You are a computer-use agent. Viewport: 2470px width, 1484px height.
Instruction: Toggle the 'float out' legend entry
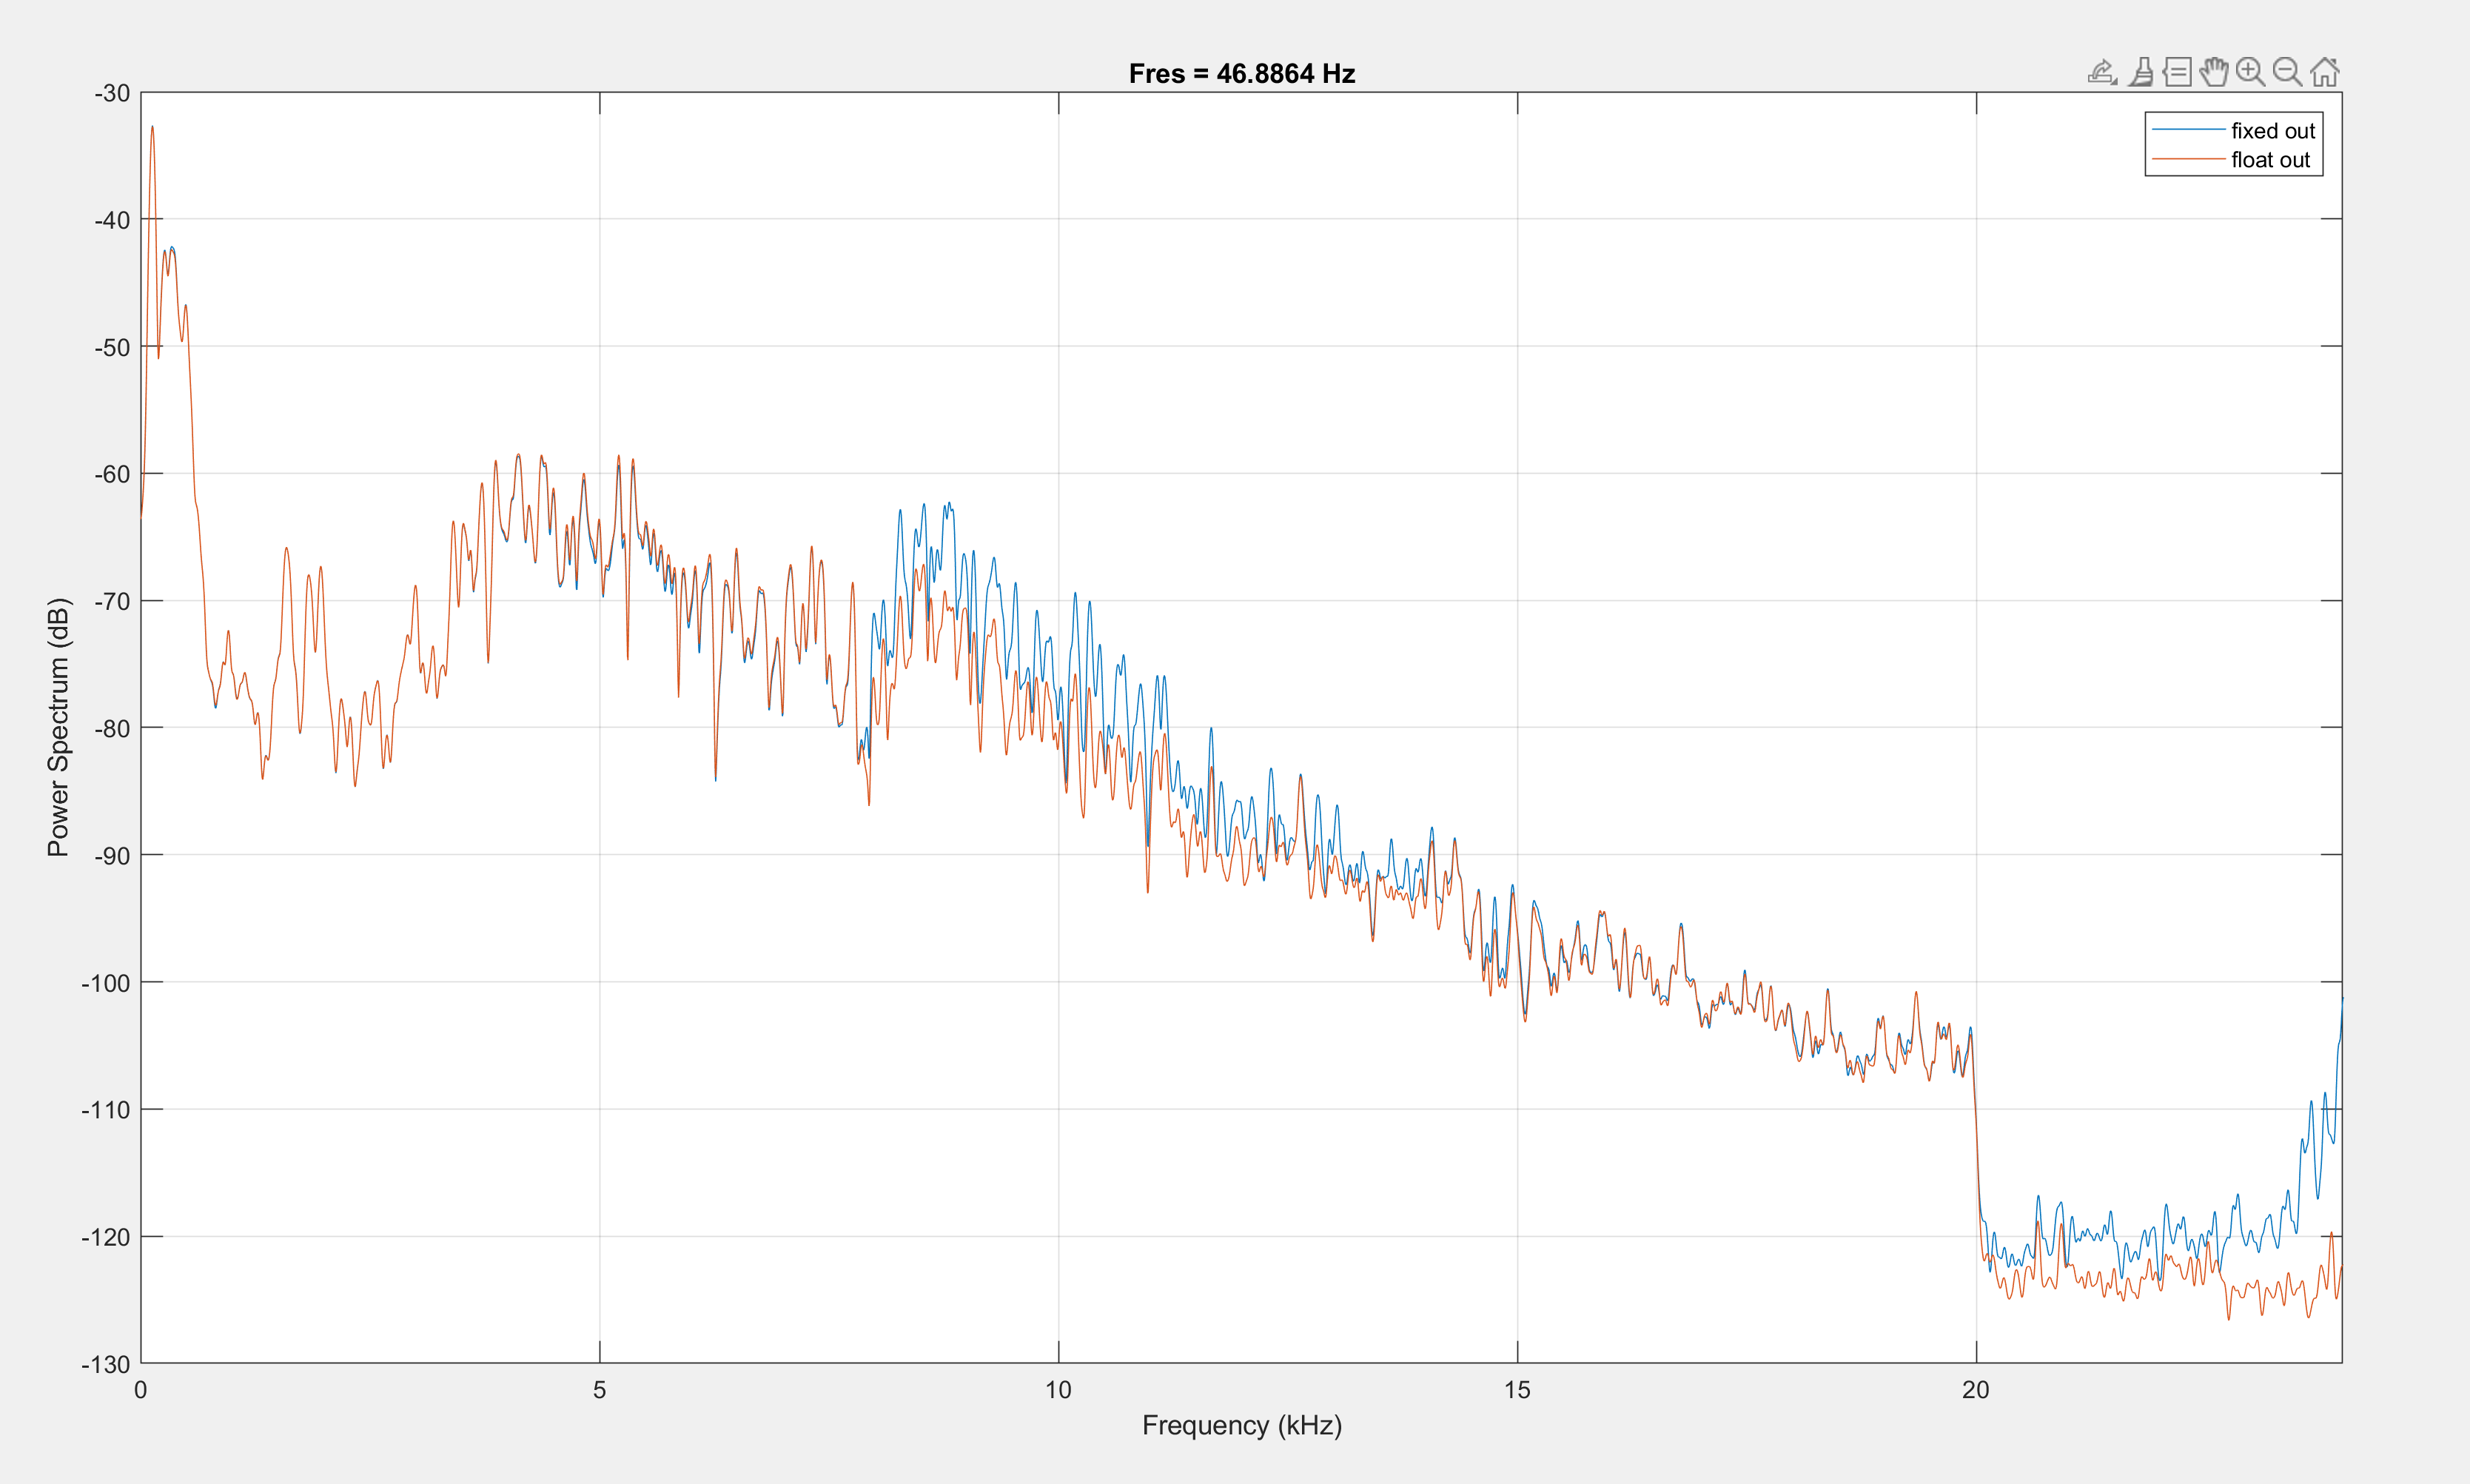pos(2270,160)
